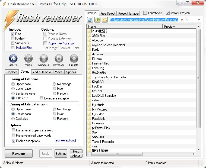The height and width of the screenshot is (168, 206).
Task: Click the Settings button
Action: (x=61, y=154)
